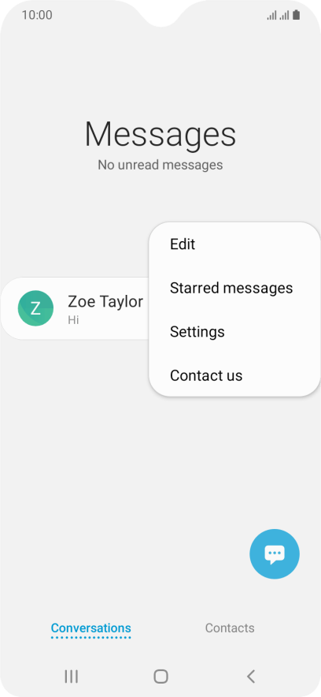The width and height of the screenshot is (321, 697).
Task: Switch to the Contacts tab
Action: [230, 628]
